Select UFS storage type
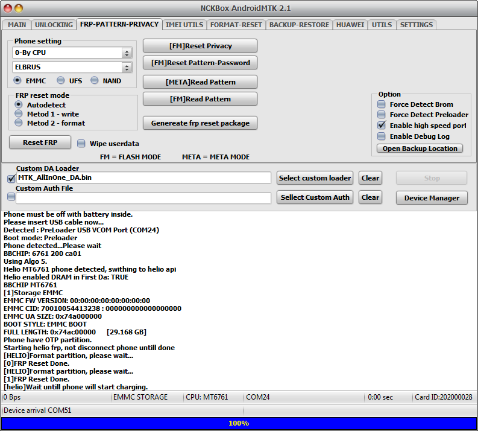This screenshot has height=431, width=478. pyautogui.click(x=61, y=80)
